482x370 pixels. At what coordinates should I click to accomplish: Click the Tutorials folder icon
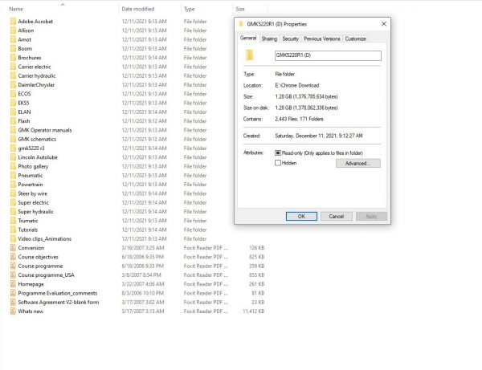[13, 230]
